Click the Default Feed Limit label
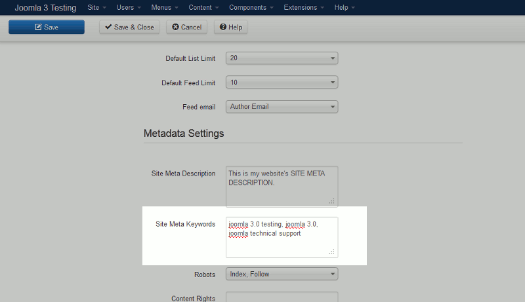 coord(188,83)
